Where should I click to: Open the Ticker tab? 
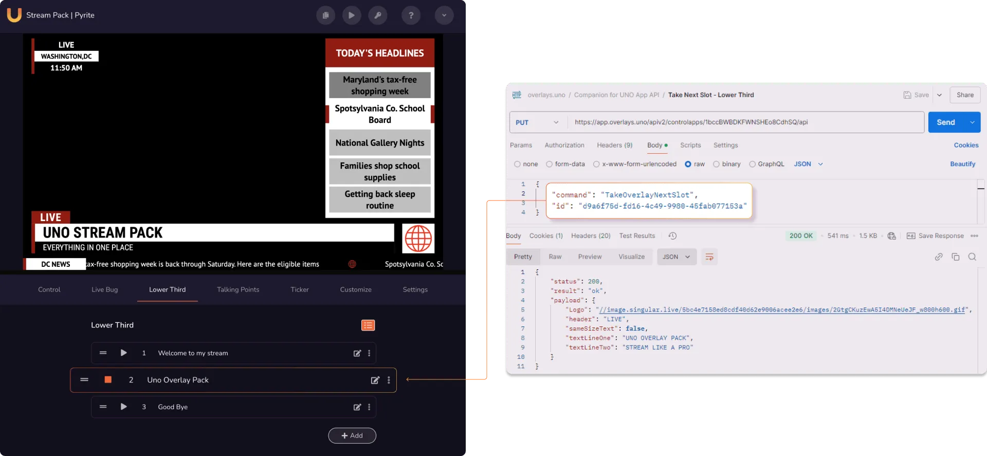(300, 289)
